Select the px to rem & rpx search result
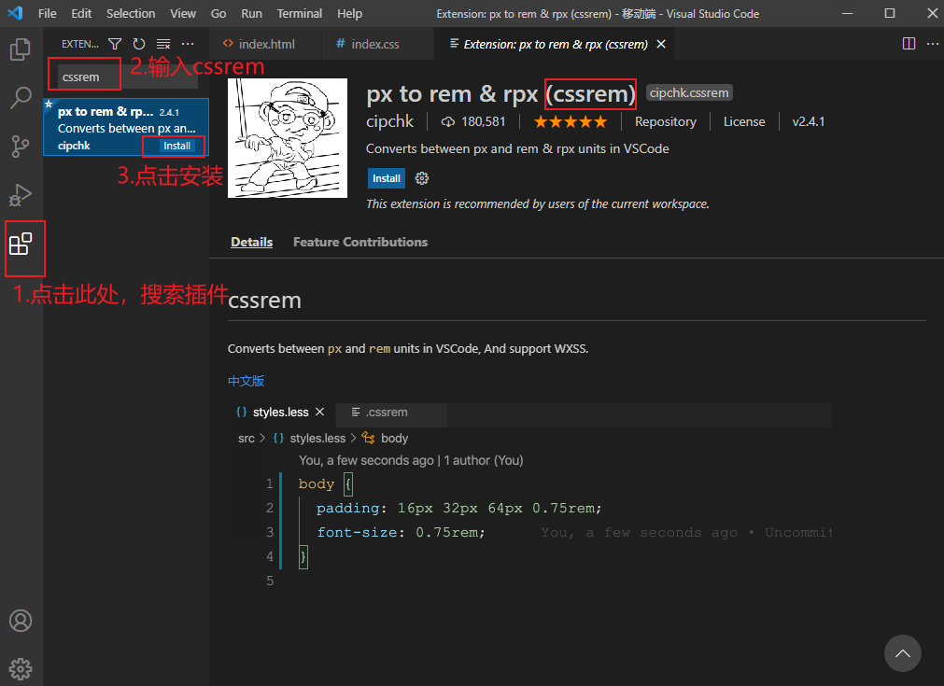944x686 pixels. point(126,128)
